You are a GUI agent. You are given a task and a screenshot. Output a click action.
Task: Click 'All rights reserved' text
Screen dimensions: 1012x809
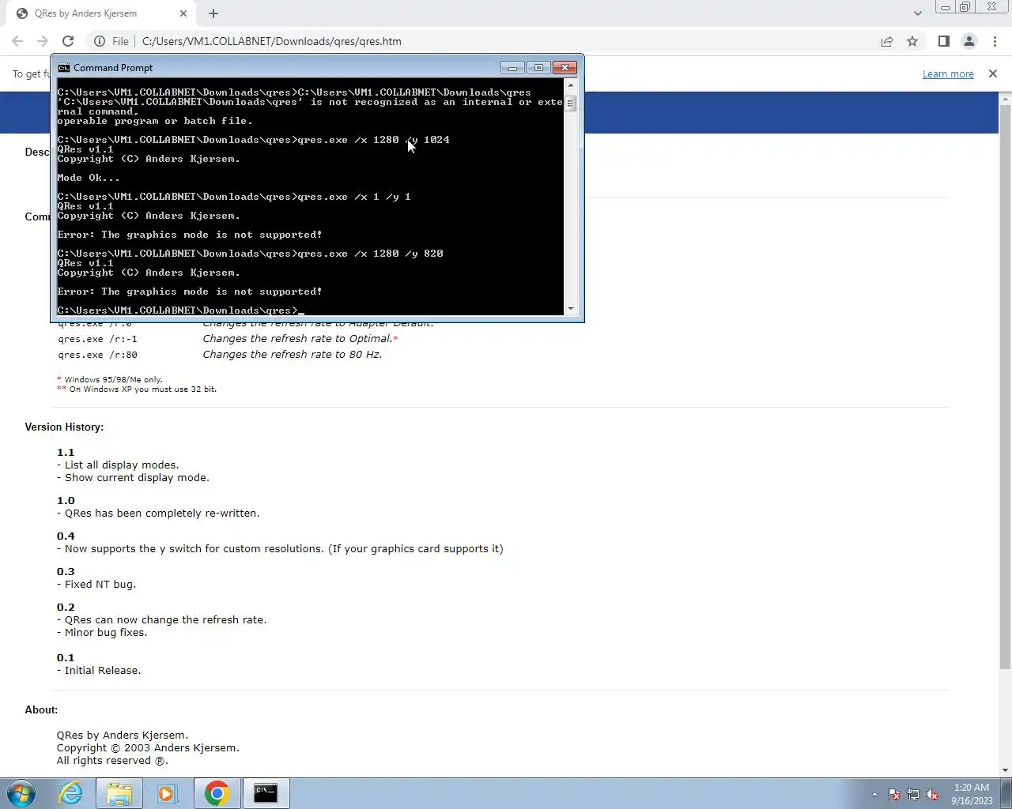(104, 761)
